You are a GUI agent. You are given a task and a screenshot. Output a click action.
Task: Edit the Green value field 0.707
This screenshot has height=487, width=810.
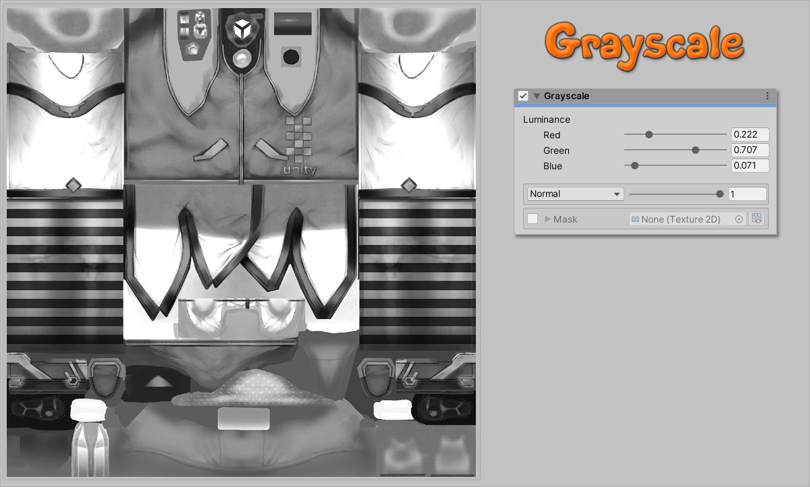[x=750, y=150]
